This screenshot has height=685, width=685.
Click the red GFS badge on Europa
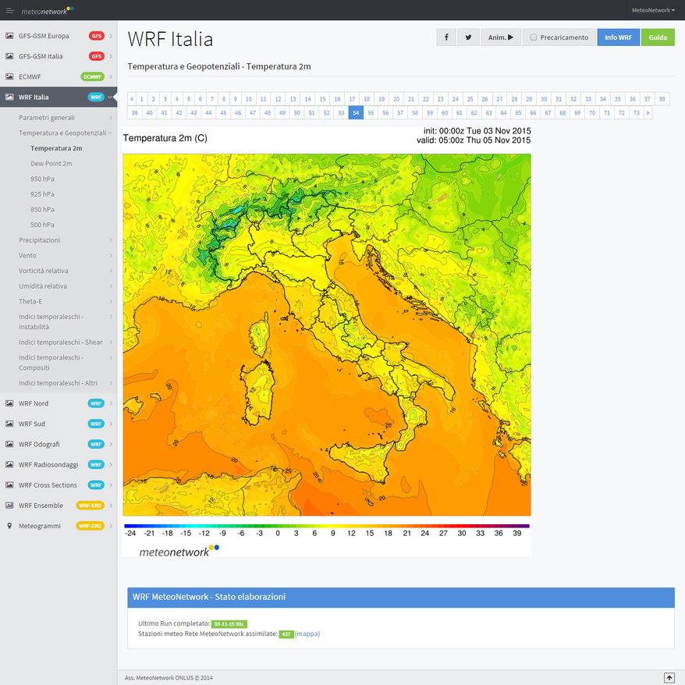pos(97,36)
